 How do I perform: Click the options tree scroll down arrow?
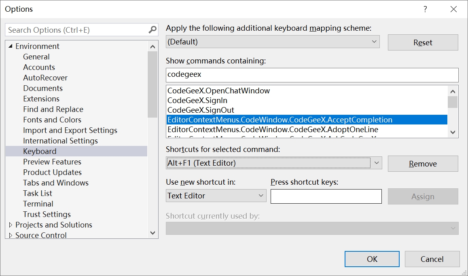tap(152, 233)
